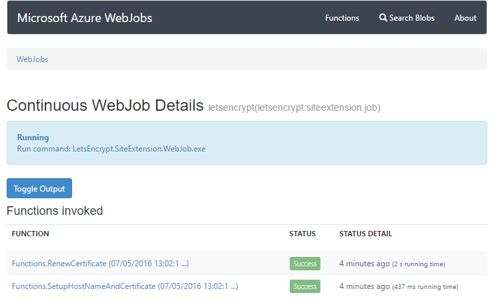Click the Microsoft Azure WebJobs brand title
This screenshot has width=494, height=301.
pos(84,18)
